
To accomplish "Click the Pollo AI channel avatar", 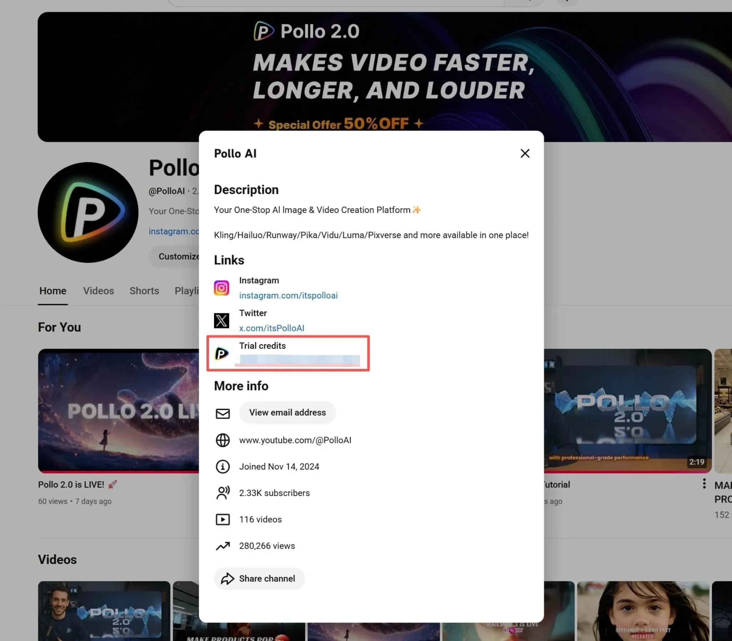I will (88, 212).
